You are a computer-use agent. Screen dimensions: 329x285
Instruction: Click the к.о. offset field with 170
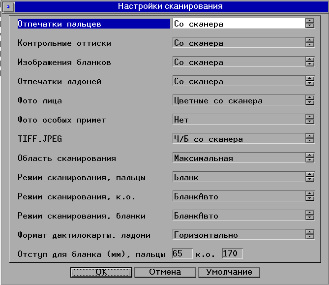pyautogui.click(x=232, y=253)
